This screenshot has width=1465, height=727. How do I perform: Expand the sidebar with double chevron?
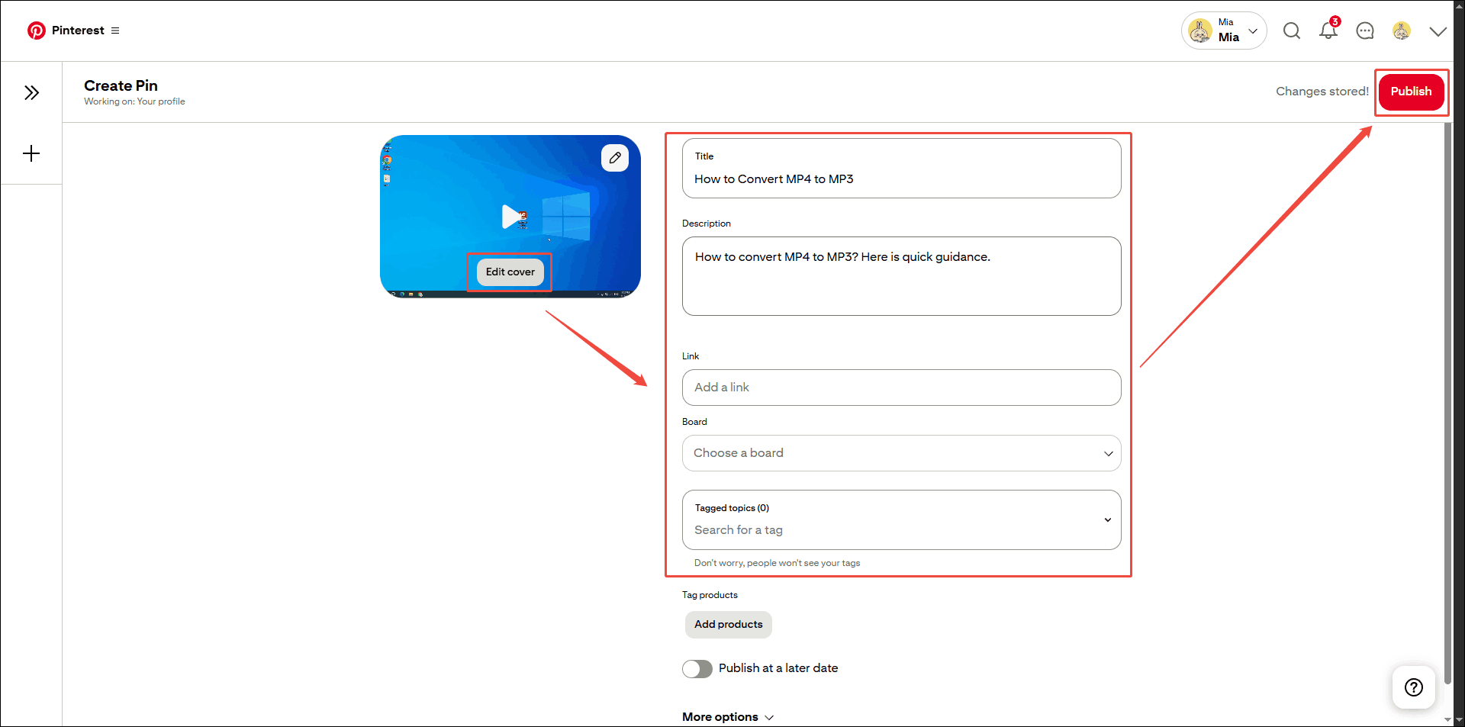pos(31,93)
